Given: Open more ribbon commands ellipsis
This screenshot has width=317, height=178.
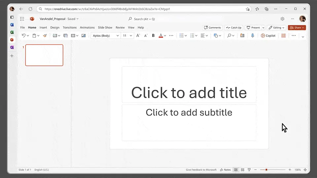Looking at the screenshot, I should 294,36.
